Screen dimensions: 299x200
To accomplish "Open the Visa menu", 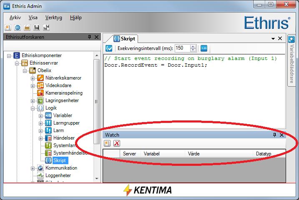I will (33, 17).
